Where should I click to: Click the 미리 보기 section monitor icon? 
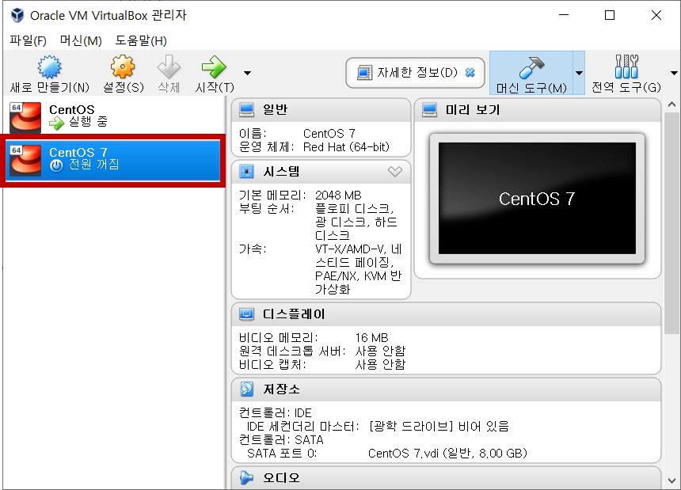[430, 110]
